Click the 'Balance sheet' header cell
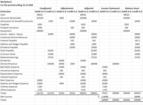The image size is (143, 105). (132, 8)
